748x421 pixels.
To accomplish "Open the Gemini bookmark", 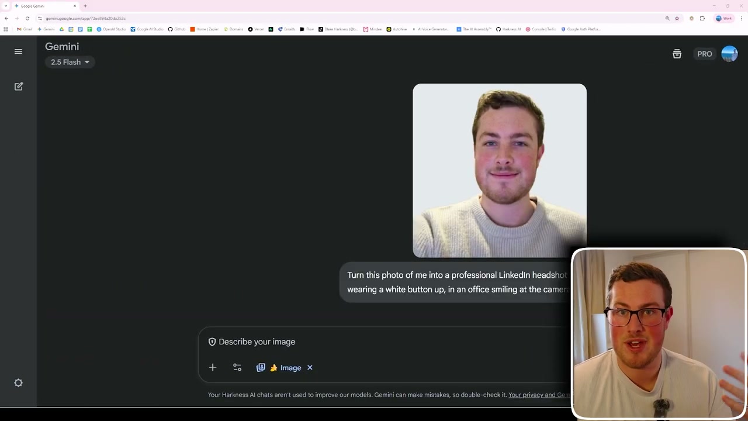I will tap(46, 29).
